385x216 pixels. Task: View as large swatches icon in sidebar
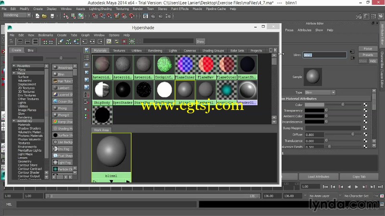[x=87, y=87]
